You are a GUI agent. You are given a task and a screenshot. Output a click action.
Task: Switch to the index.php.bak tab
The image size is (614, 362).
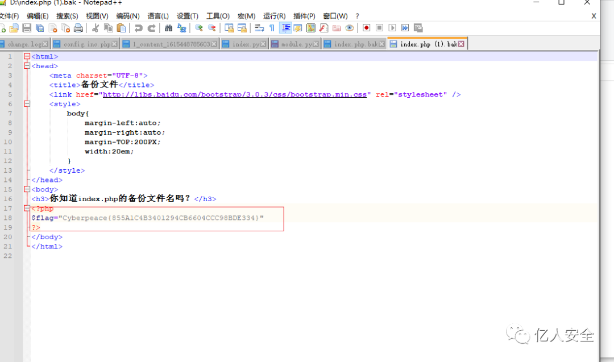pos(354,44)
